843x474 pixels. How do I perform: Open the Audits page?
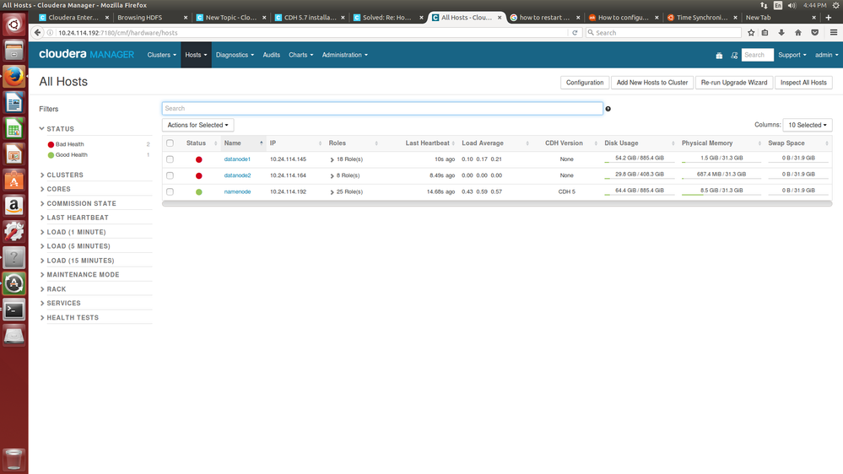[272, 55]
